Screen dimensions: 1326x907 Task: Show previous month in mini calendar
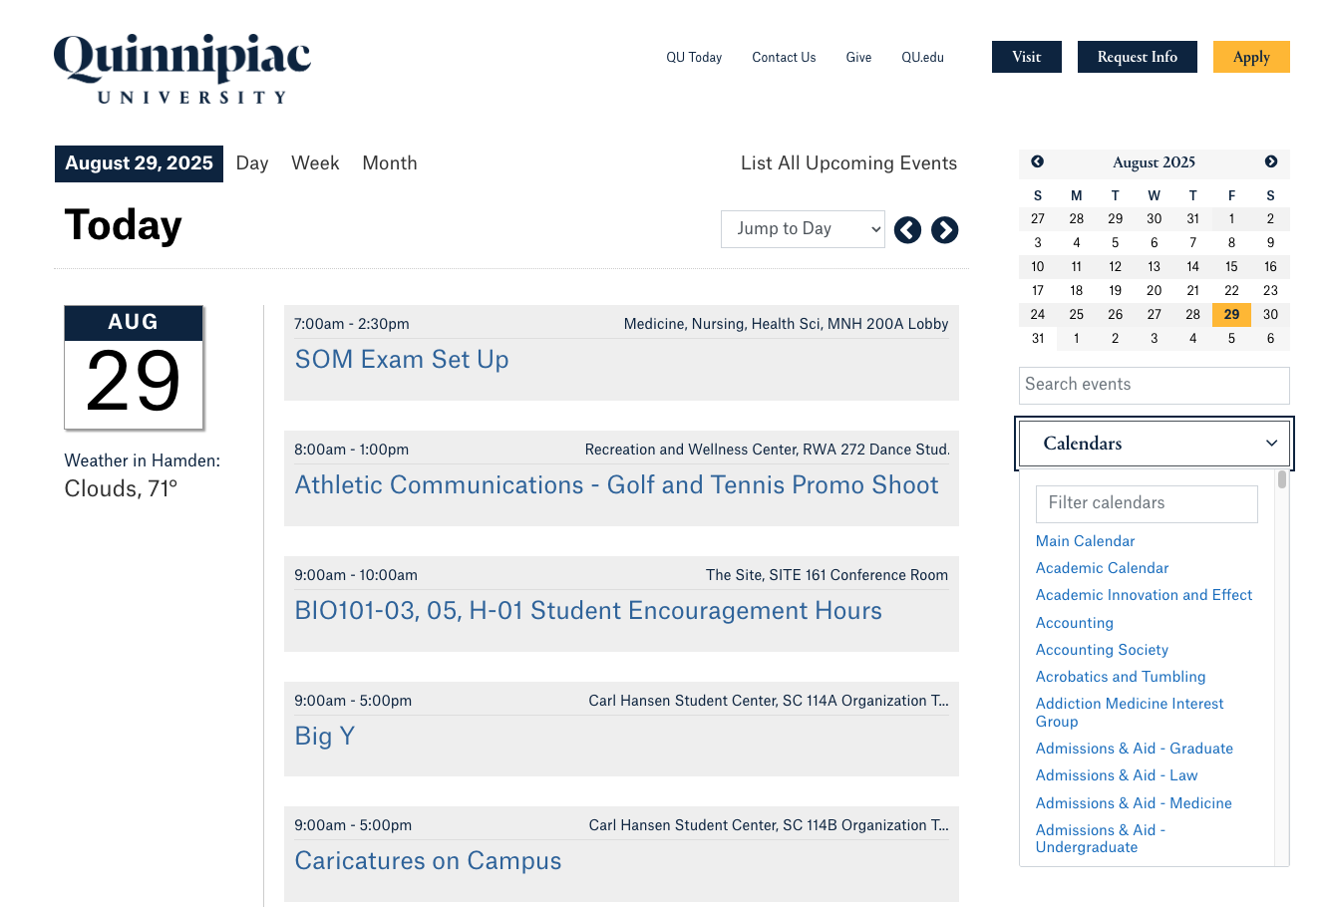tap(1037, 161)
